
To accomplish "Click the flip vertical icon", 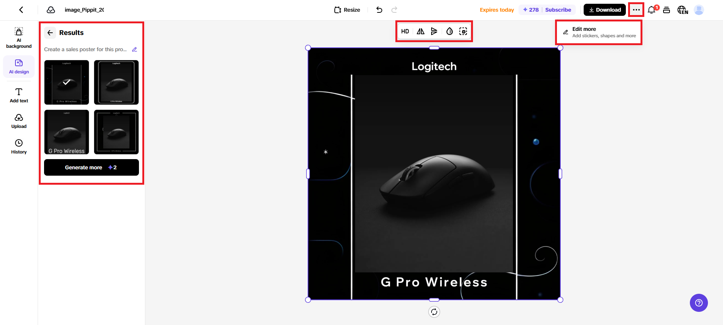I will click(434, 32).
